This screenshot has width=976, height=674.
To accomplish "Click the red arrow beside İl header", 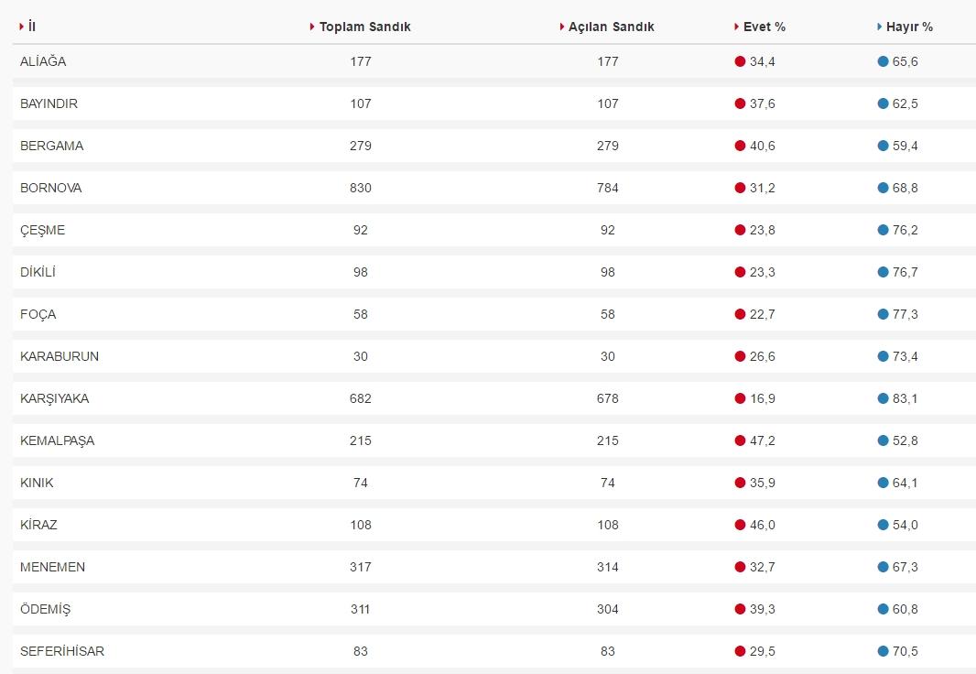I will pyautogui.click(x=21, y=27).
